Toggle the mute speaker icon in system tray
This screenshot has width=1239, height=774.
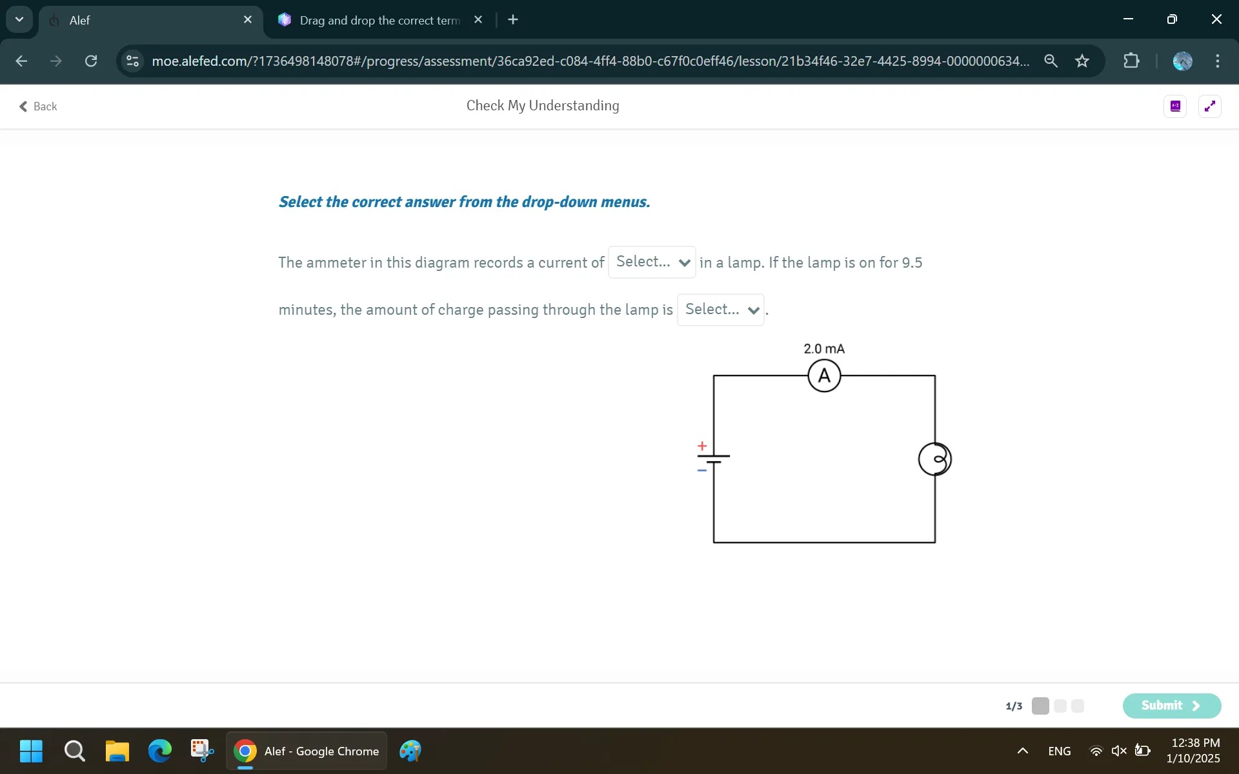coord(1120,750)
